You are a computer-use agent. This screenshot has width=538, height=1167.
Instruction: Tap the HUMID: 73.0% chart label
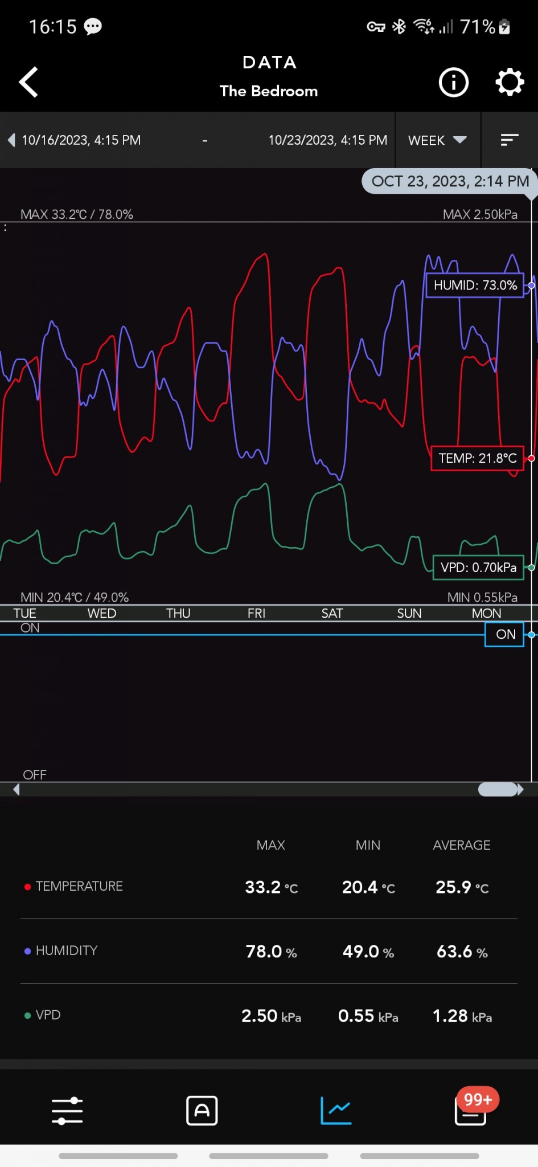click(475, 285)
